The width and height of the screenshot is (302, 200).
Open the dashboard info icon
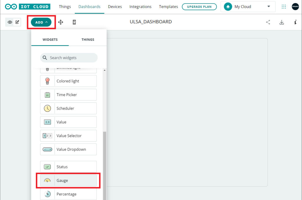coord(295,22)
